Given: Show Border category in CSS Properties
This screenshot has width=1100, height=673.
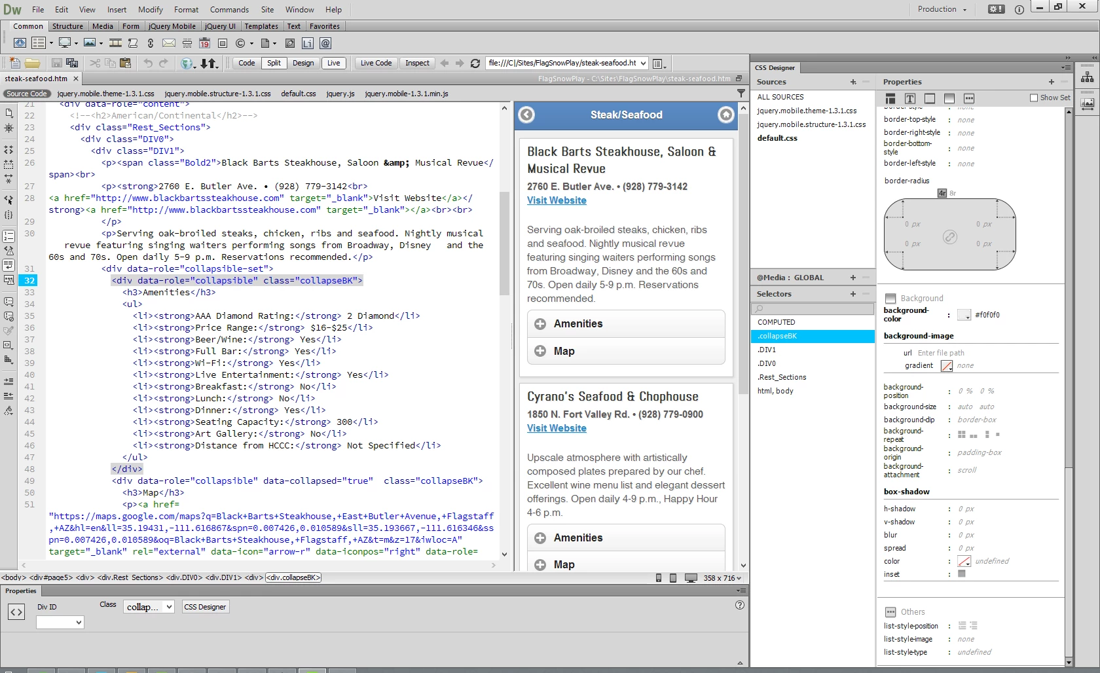Looking at the screenshot, I should [930, 98].
